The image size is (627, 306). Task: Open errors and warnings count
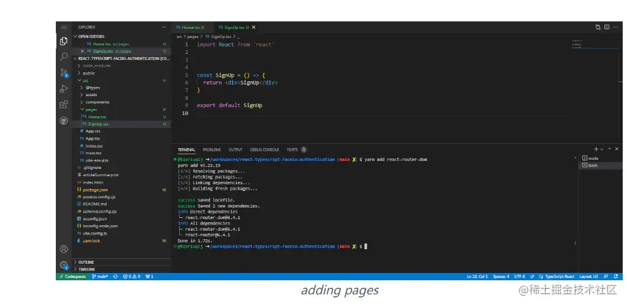pos(131,277)
